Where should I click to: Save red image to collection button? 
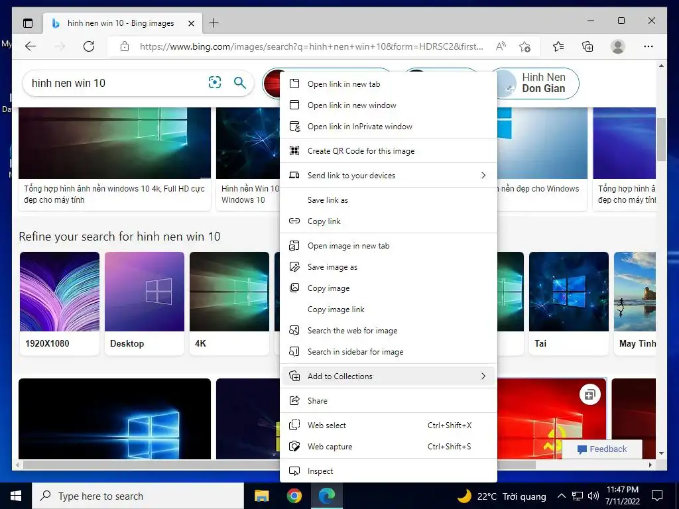click(589, 395)
